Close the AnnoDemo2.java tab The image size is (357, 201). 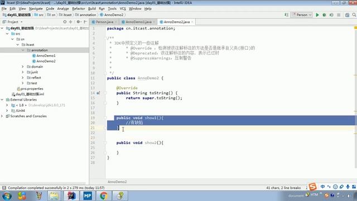pyautogui.click(x=192, y=22)
